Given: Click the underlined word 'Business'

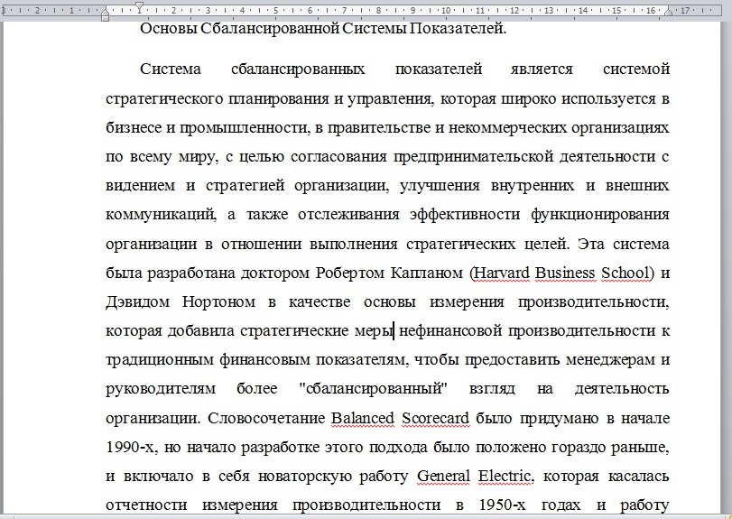Looking at the screenshot, I should point(565,273).
